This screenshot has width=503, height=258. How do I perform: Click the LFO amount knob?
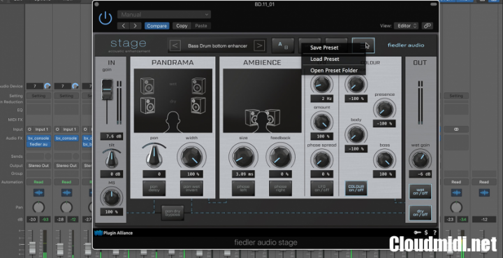pos(322,122)
